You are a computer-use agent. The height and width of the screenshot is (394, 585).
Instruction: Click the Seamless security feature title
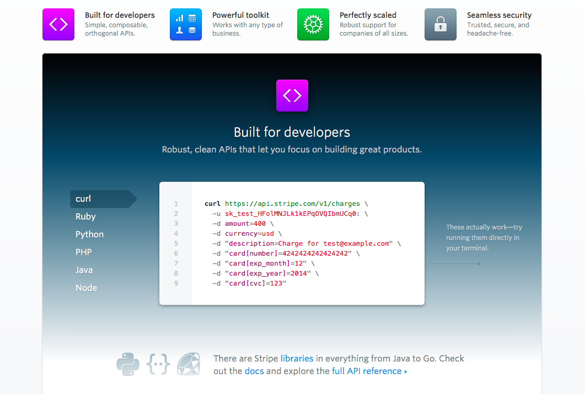(499, 15)
